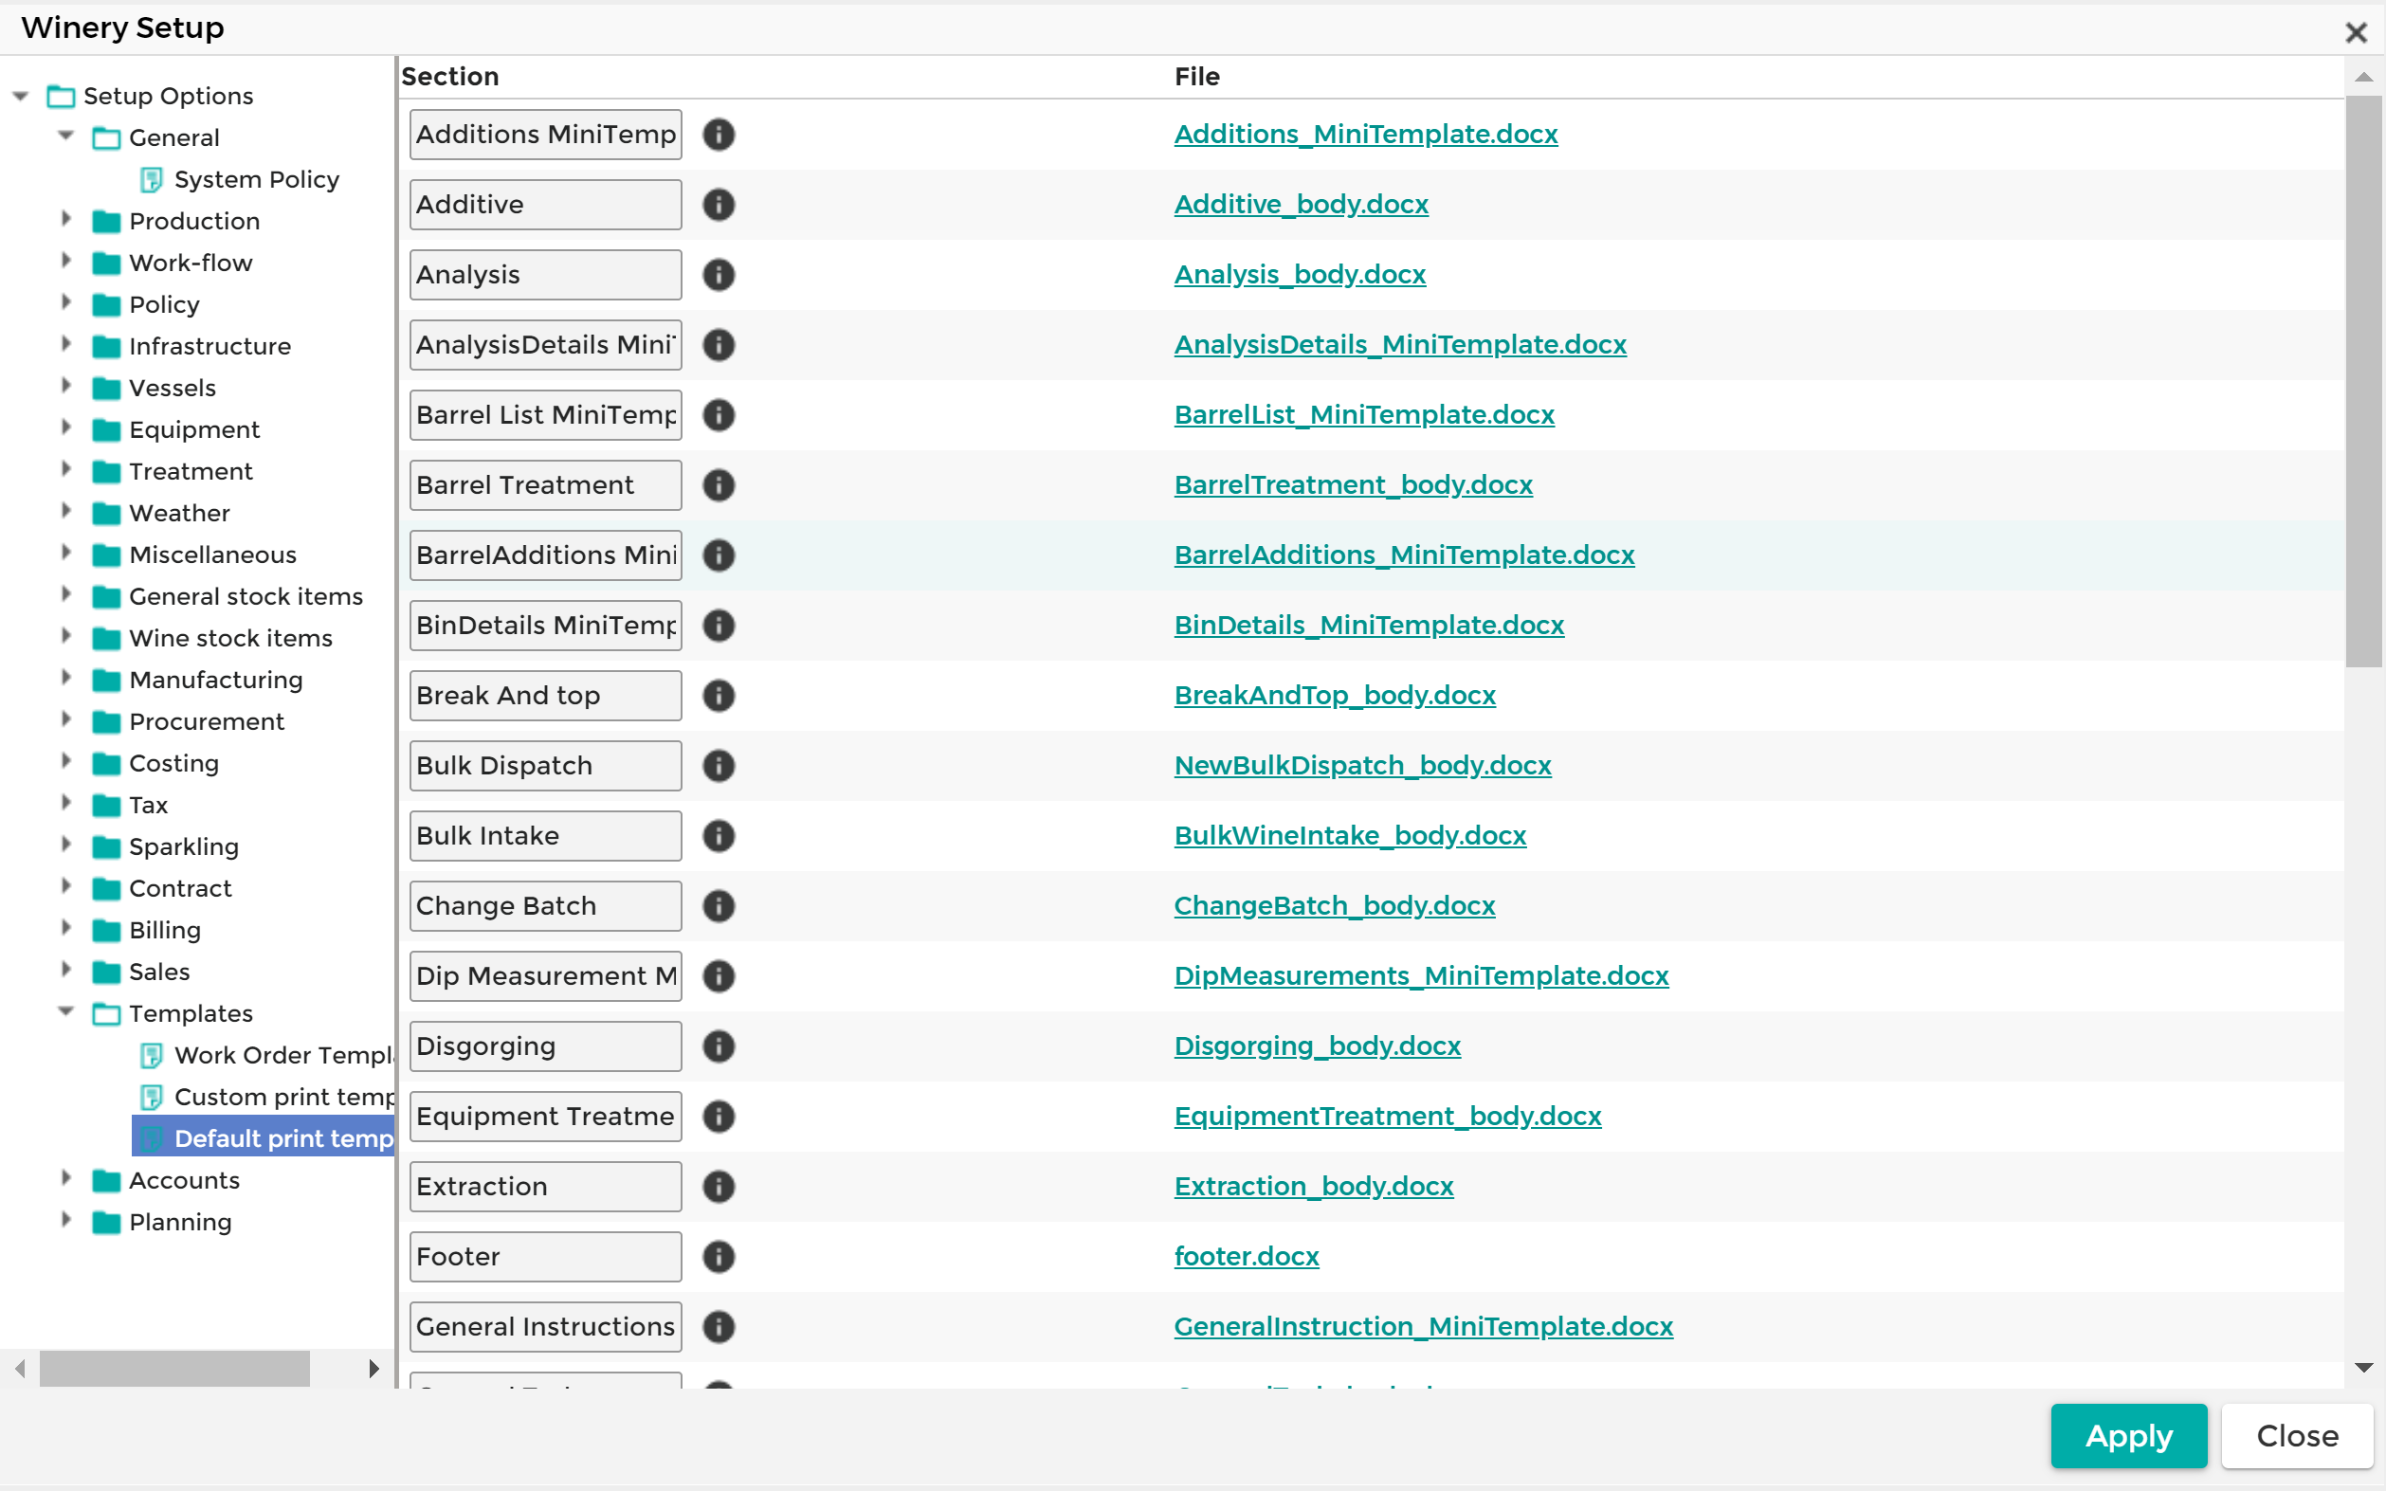Click info icon for Dip Measurement row
Screen dimensions: 2386x1491
coord(719,975)
